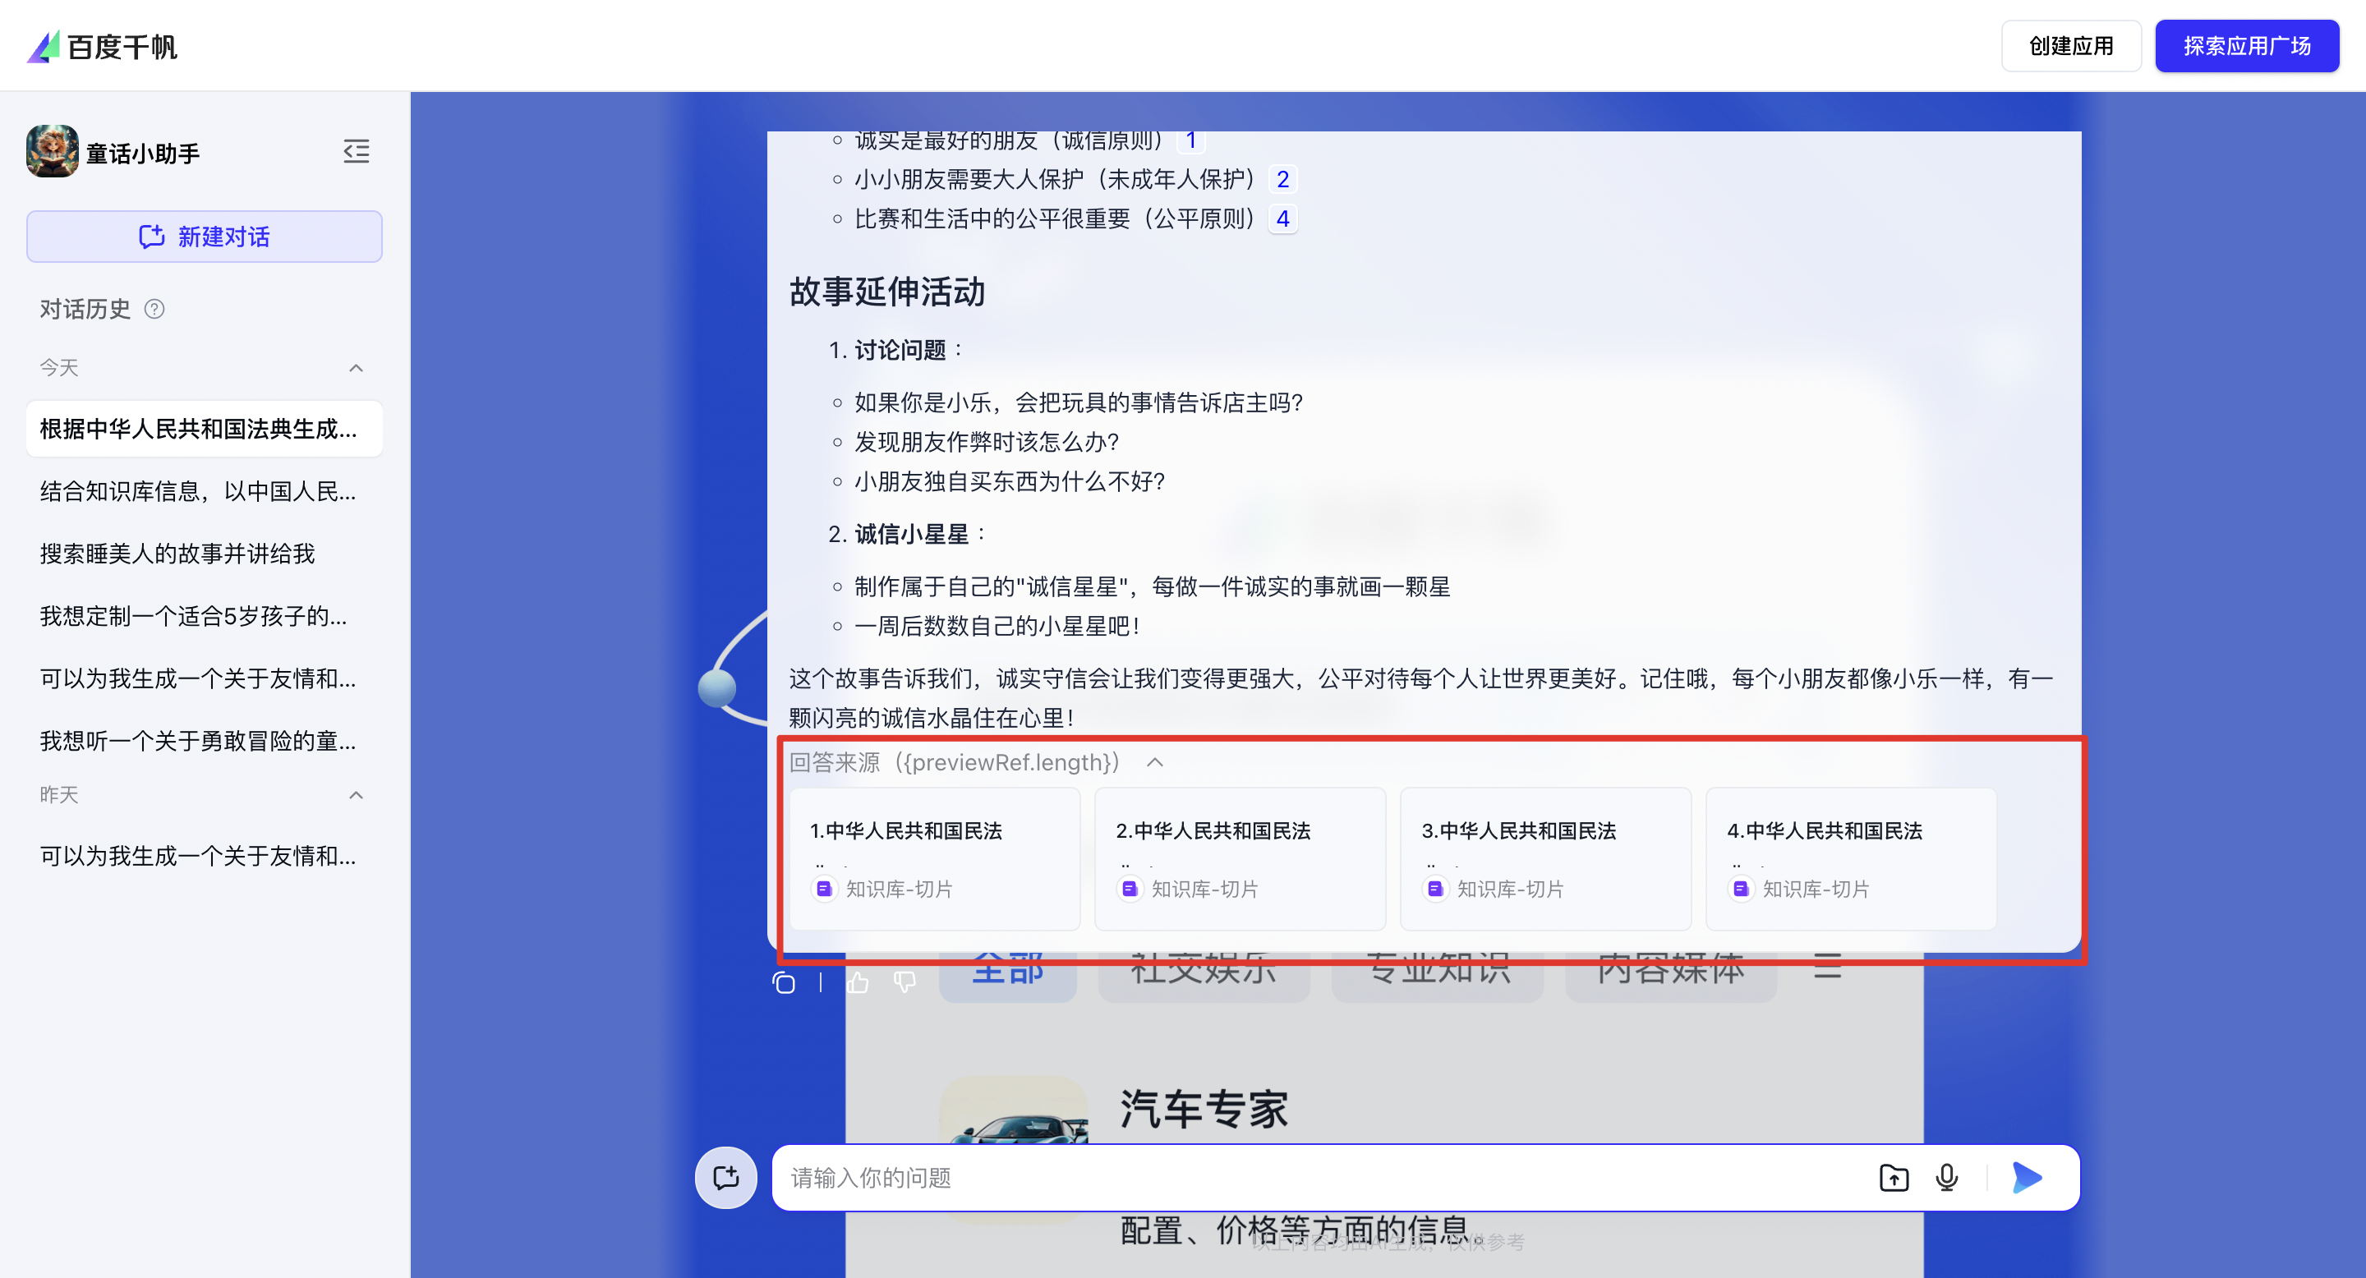Screen dimensions: 2366x1278
Task: Collapse the 今天 history group
Action: point(357,368)
